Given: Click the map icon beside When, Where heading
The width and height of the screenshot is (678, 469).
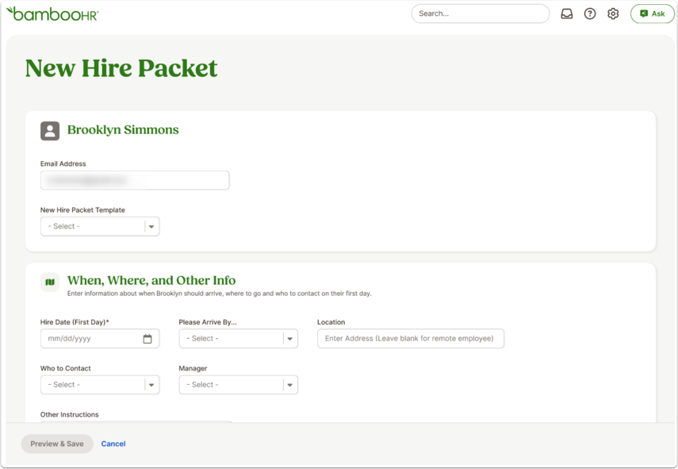Looking at the screenshot, I should point(50,282).
